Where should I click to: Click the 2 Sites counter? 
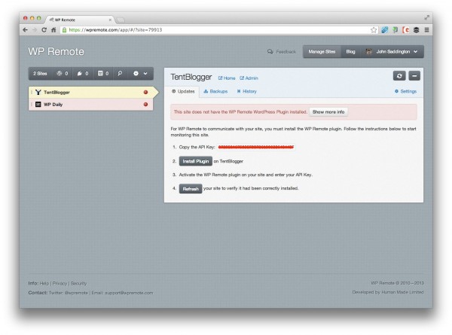(x=40, y=74)
